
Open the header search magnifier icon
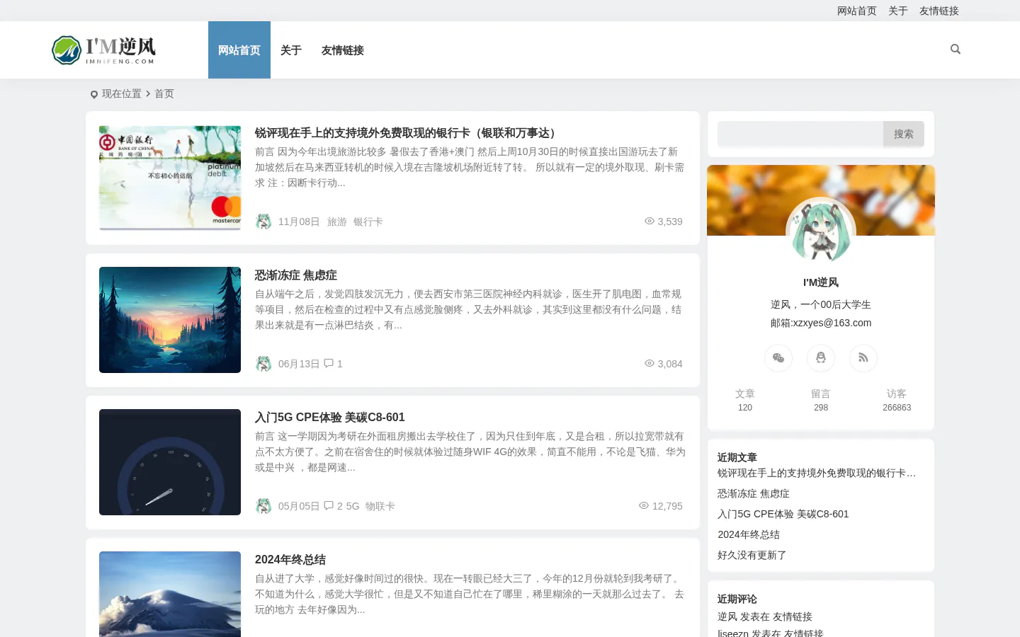(956, 49)
